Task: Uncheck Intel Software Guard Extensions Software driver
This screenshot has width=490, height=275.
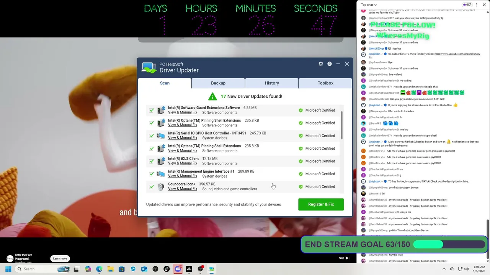Action: click(152, 110)
